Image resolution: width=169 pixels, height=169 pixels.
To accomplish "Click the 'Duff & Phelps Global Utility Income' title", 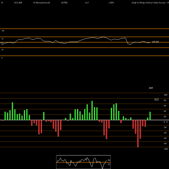I will [x=149, y=3].
